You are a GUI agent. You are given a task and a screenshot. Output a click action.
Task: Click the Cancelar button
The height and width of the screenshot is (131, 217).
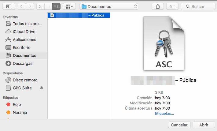(x=179, y=125)
